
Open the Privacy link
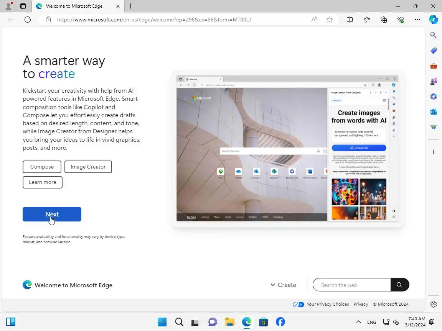pyautogui.click(x=361, y=304)
